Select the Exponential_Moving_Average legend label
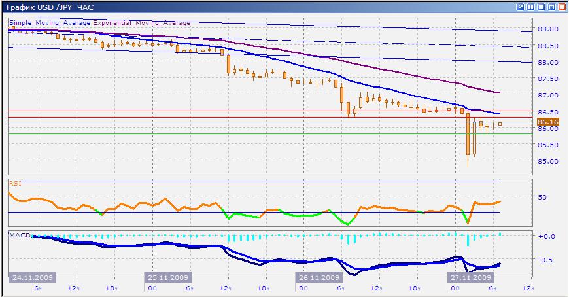This screenshot has height=297, width=569. pyautogui.click(x=141, y=22)
